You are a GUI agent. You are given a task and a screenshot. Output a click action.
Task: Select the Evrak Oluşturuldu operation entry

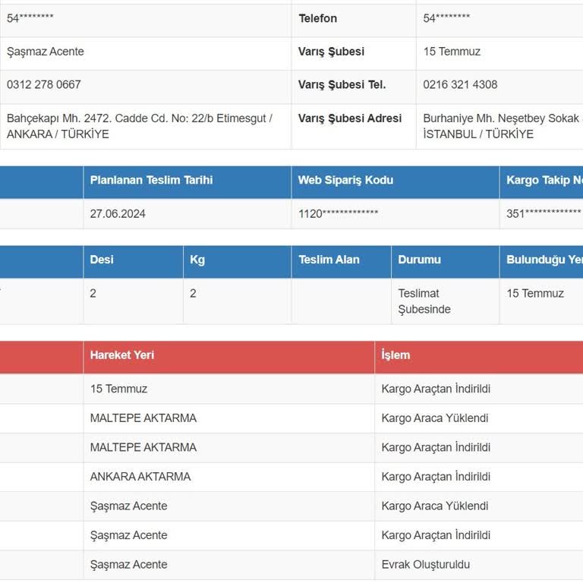point(426,565)
